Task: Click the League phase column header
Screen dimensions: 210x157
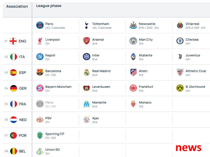Action: (x=49, y=6)
